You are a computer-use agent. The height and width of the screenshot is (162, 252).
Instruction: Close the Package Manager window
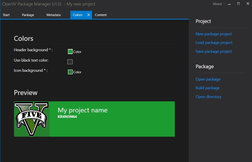pos(248,4)
